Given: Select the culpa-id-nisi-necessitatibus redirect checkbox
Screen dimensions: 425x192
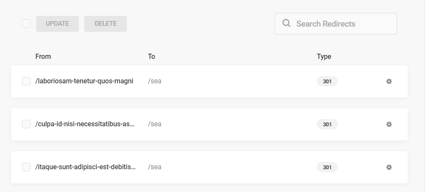Looking at the screenshot, I should tap(26, 124).
